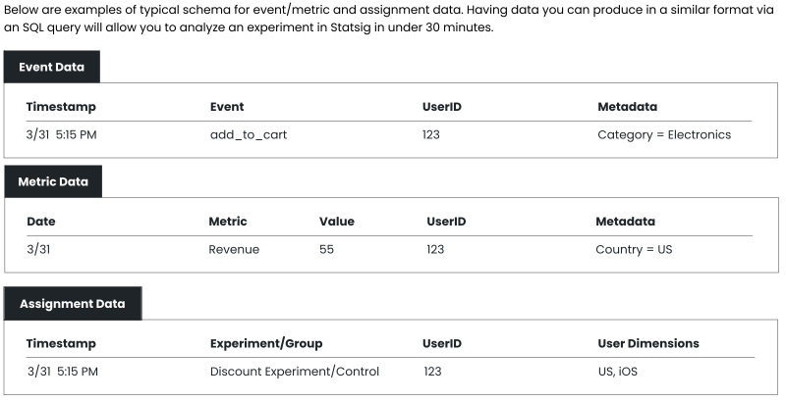This screenshot has width=786, height=402.
Task: Click the Event column header
Action: point(227,107)
